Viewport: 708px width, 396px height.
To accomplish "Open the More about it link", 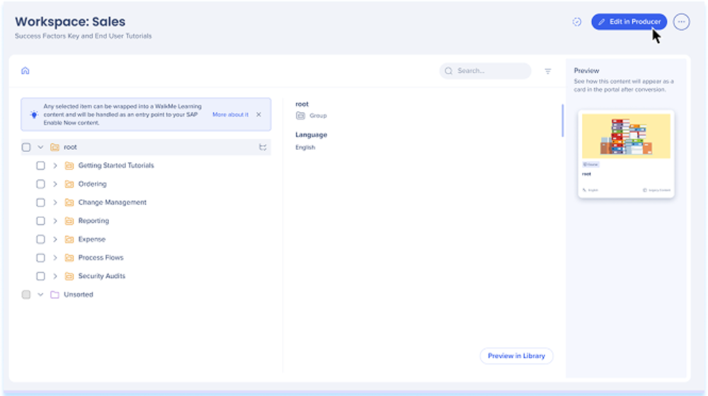I will click(x=230, y=115).
